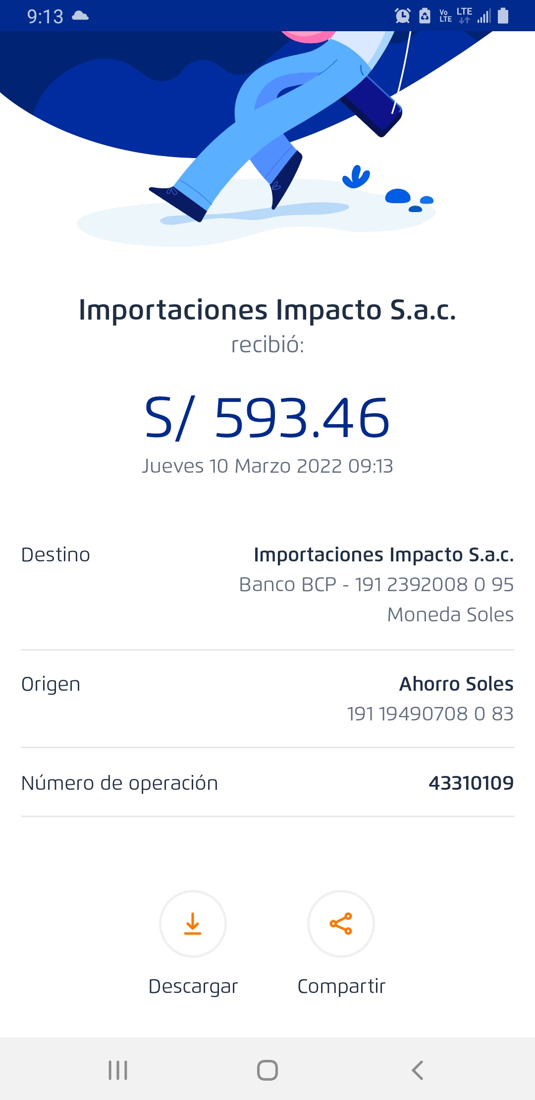Tap the Importaciones Impacto S.a.c. heading
Screen dimensions: 535x1100
pyautogui.click(x=267, y=310)
